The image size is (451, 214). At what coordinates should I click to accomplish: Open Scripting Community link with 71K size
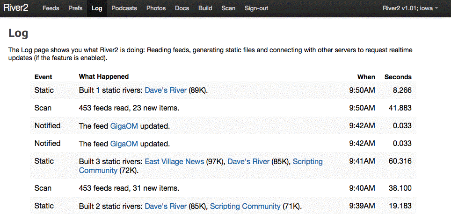tap(245, 206)
